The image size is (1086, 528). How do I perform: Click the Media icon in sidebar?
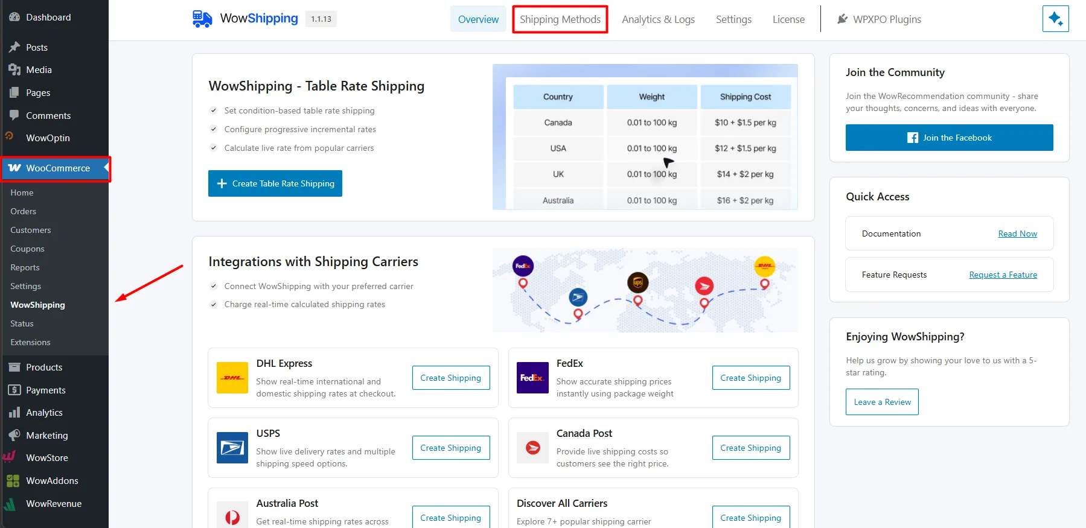click(x=14, y=70)
